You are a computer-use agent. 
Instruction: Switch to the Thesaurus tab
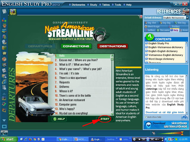163,30
